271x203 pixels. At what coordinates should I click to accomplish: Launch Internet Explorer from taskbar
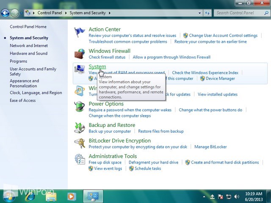[x=30, y=196]
